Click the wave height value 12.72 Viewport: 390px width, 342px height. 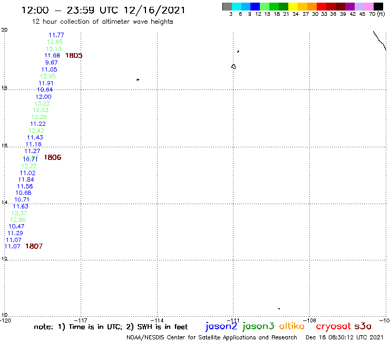(29, 166)
